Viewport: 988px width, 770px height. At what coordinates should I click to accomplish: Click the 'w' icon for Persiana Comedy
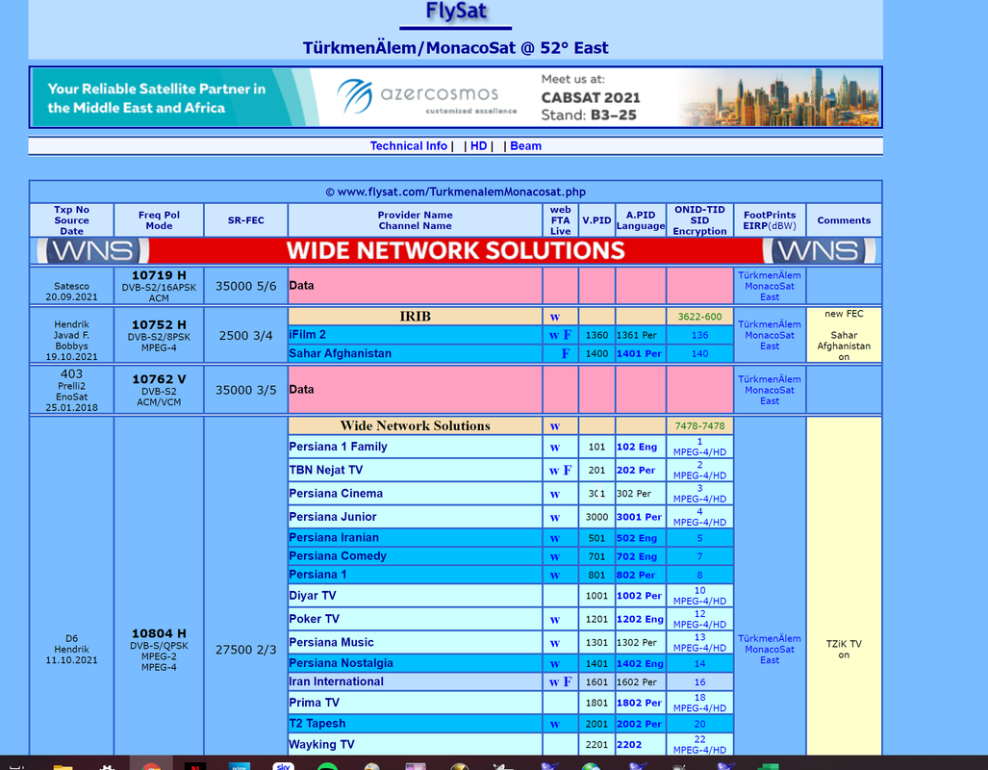pos(554,557)
